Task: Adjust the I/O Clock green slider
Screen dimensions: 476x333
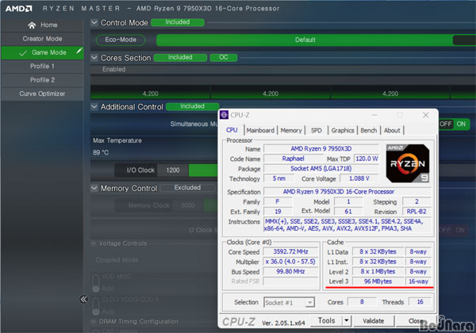Action: (x=203, y=170)
